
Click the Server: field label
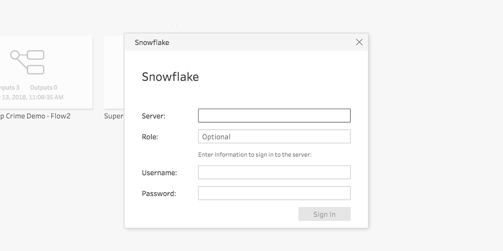coord(153,116)
